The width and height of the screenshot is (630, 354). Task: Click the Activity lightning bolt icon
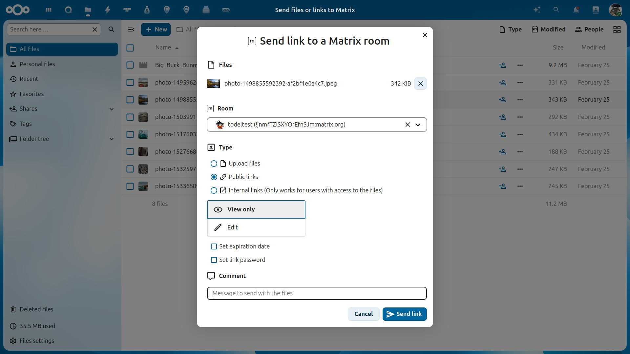pos(108,10)
